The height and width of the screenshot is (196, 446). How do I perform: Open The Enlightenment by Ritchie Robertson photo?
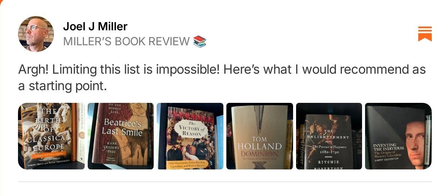tap(329, 136)
